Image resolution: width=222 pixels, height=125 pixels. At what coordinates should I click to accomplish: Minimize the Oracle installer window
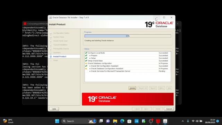[x=156, y=18]
